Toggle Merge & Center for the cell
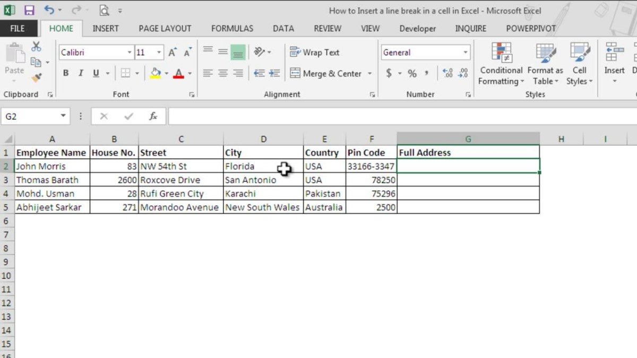 (326, 73)
